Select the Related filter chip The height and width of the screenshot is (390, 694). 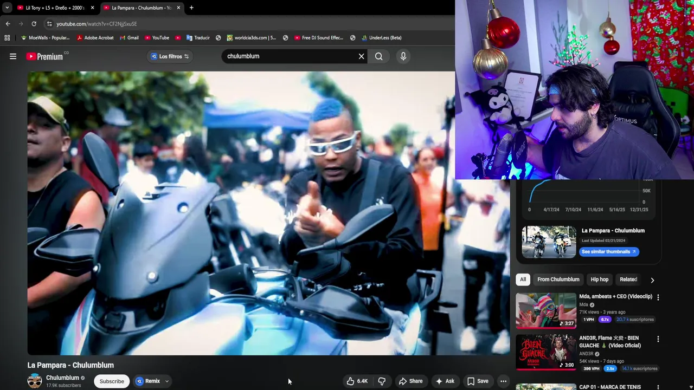tap(628, 279)
